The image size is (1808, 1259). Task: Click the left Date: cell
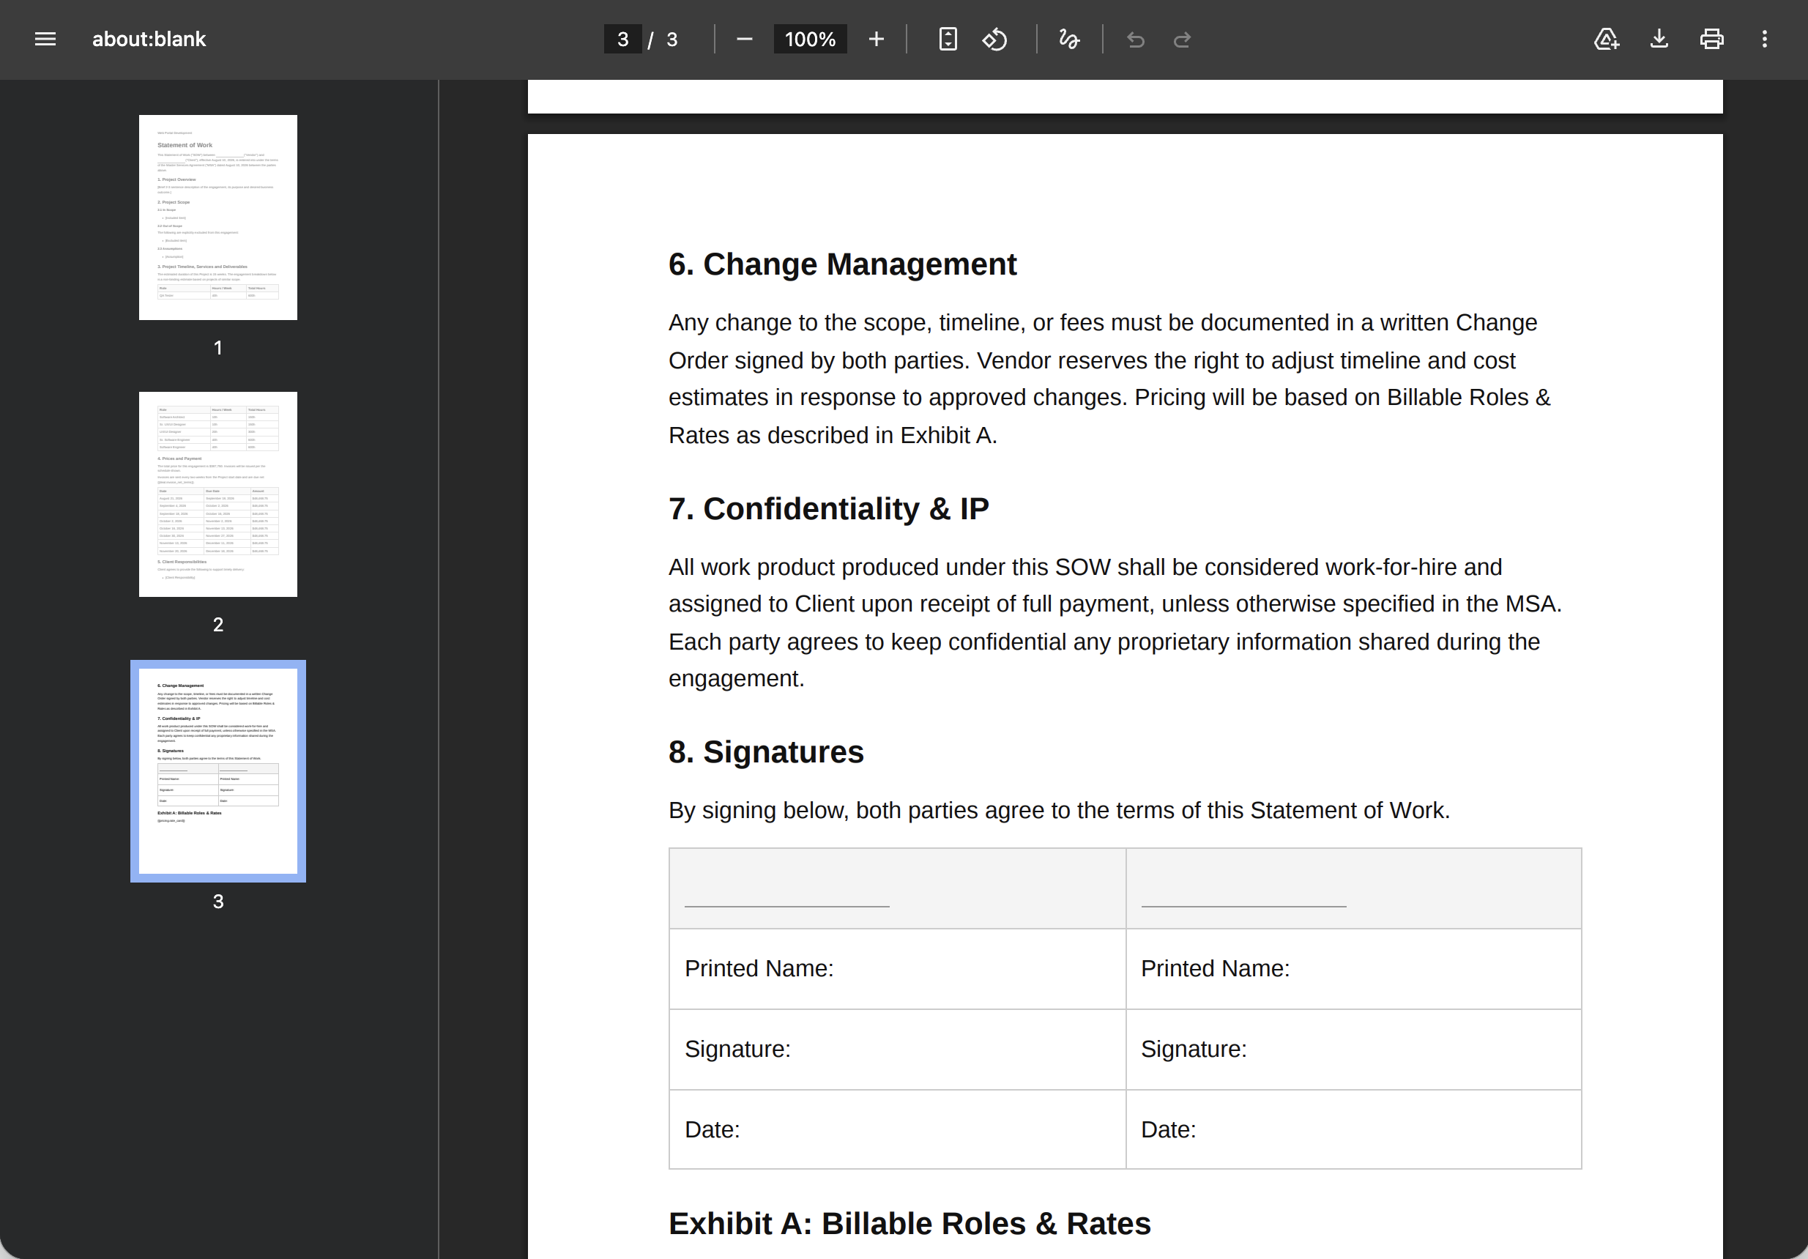(x=897, y=1130)
